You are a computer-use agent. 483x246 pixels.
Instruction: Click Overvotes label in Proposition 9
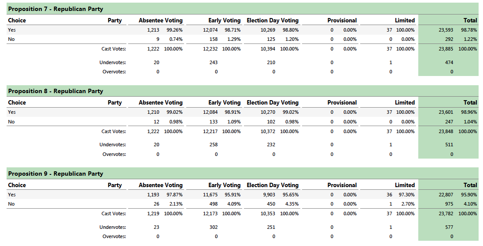click(x=114, y=236)
